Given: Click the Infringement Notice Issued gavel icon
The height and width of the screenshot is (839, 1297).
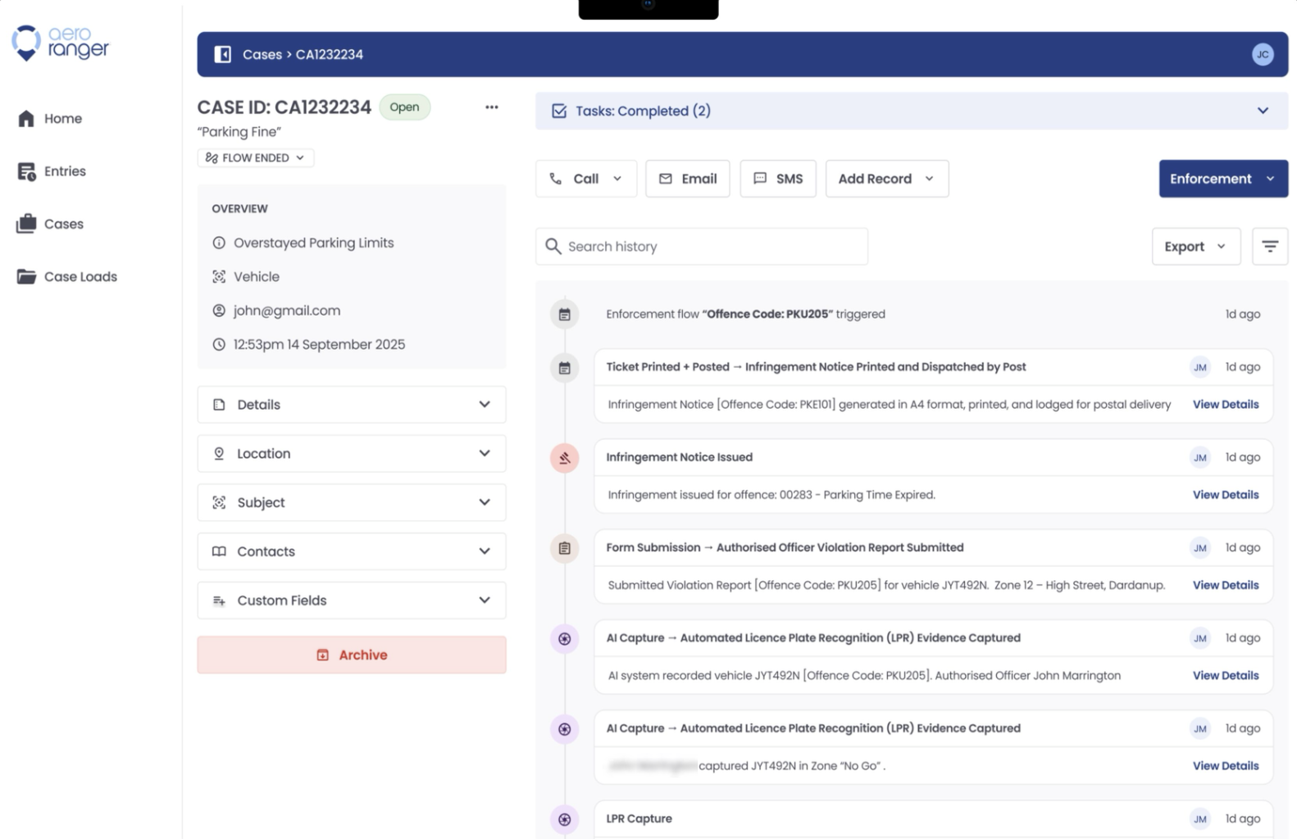Looking at the screenshot, I should point(565,458).
